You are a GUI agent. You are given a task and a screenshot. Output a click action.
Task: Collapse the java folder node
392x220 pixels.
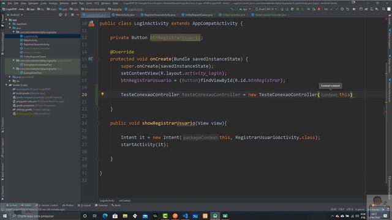(10, 28)
